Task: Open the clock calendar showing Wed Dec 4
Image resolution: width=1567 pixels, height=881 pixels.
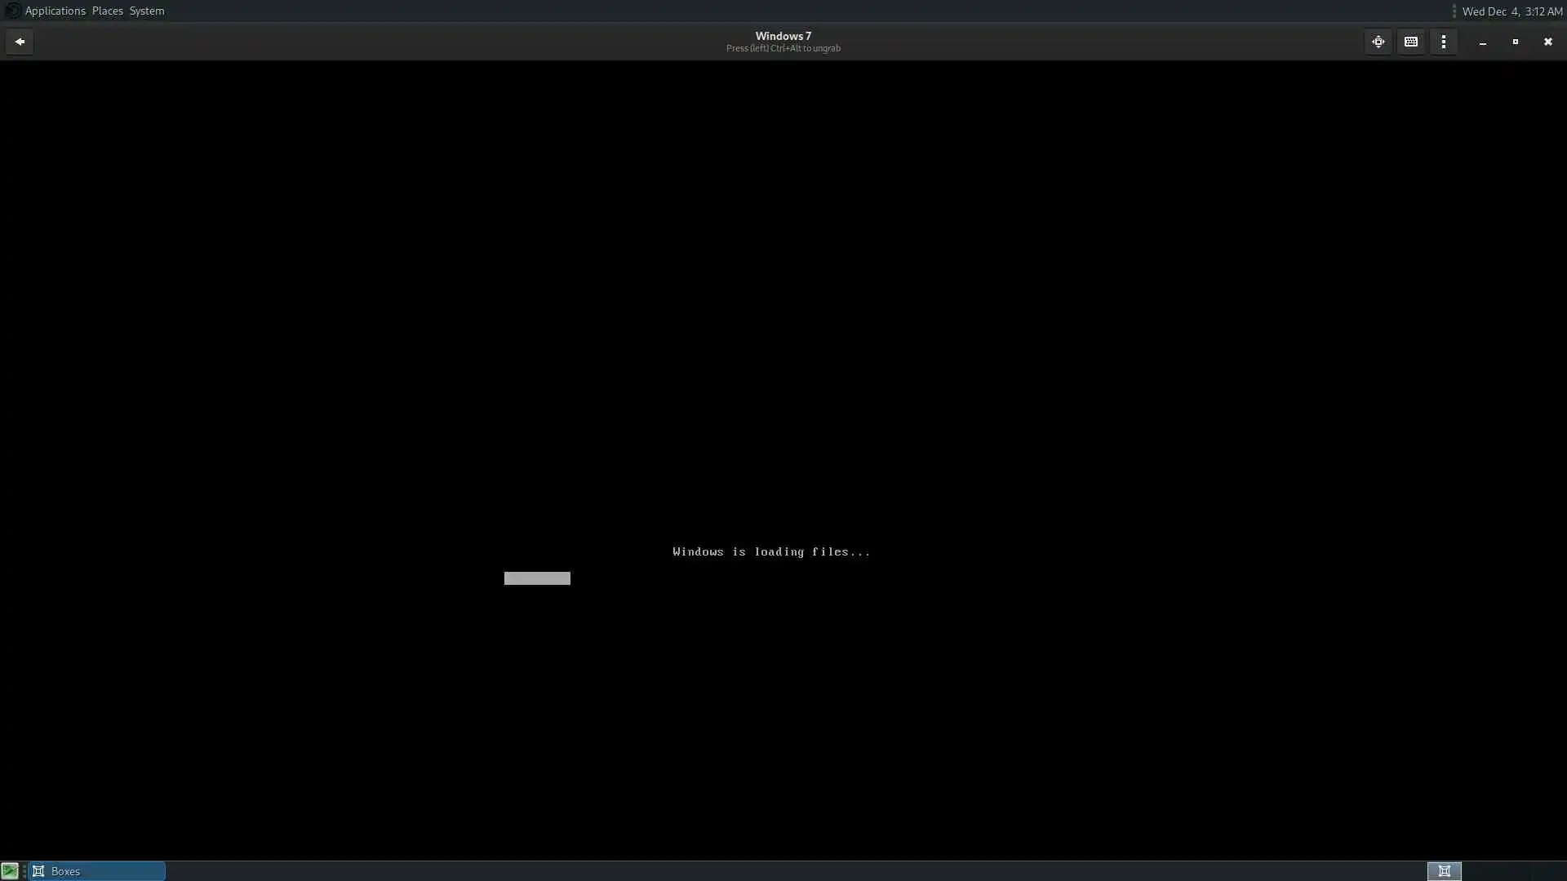Action: [1512, 11]
